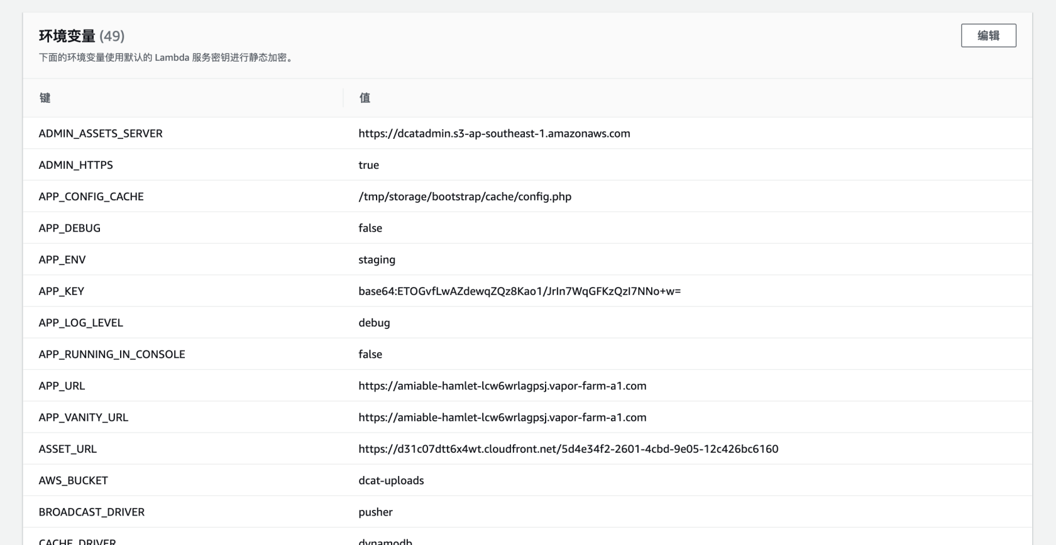Image resolution: width=1056 pixels, height=545 pixels.
Task: Select the APP_DEBUG value false
Action: click(370, 228)
